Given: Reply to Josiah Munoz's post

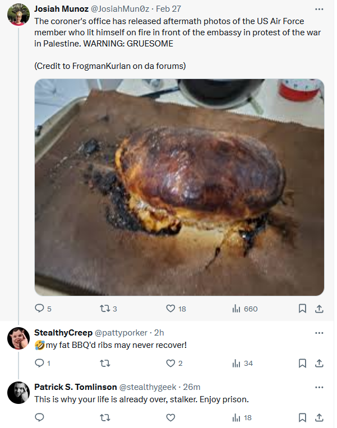Looking at the screenshot, I should [39, 309].
